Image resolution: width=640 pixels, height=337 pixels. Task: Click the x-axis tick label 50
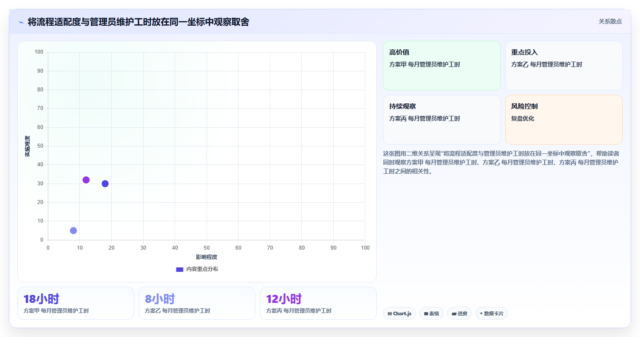pos(207,248)
